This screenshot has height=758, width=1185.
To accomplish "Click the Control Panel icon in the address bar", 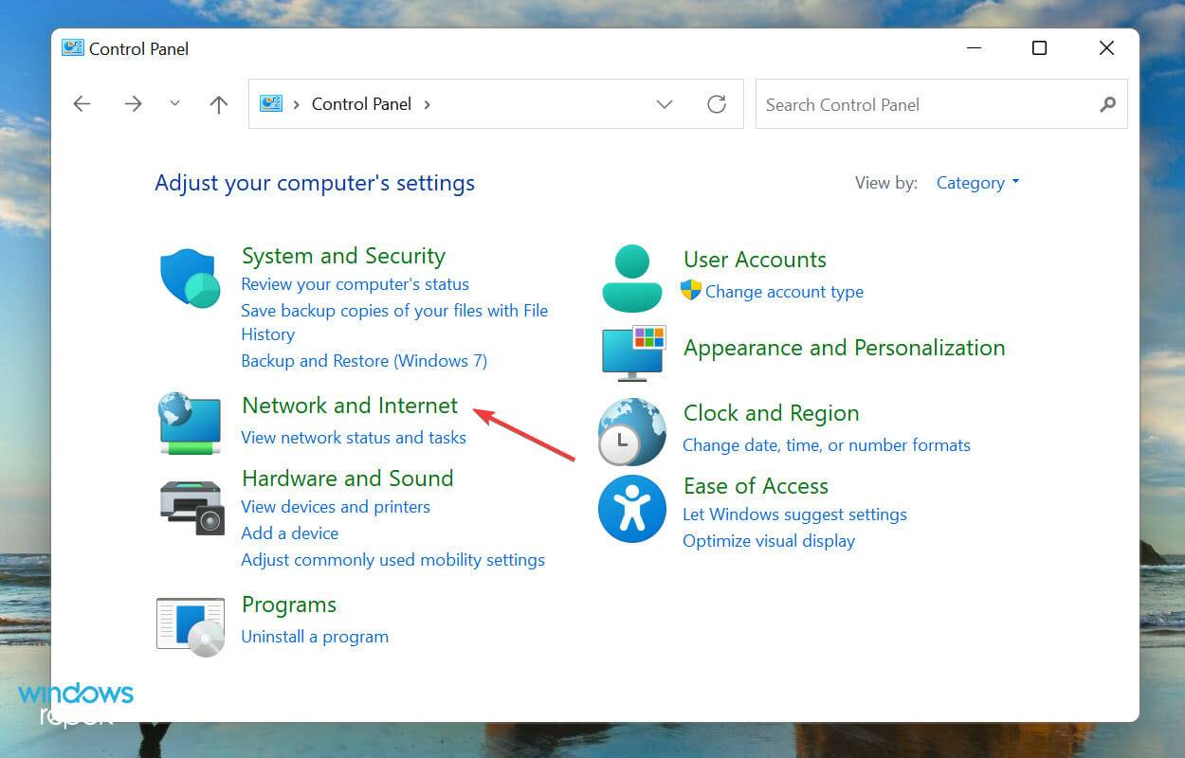I will pos(270,104).
